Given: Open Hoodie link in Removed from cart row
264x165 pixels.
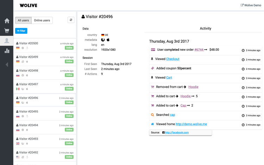Looking at the screenshot, I should pyautogui.click(x=193, y=87).
